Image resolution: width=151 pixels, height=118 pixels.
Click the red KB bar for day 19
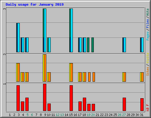[x=89, y=107]
